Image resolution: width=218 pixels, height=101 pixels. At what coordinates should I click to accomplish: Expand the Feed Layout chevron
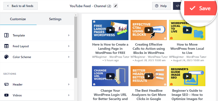69,46
